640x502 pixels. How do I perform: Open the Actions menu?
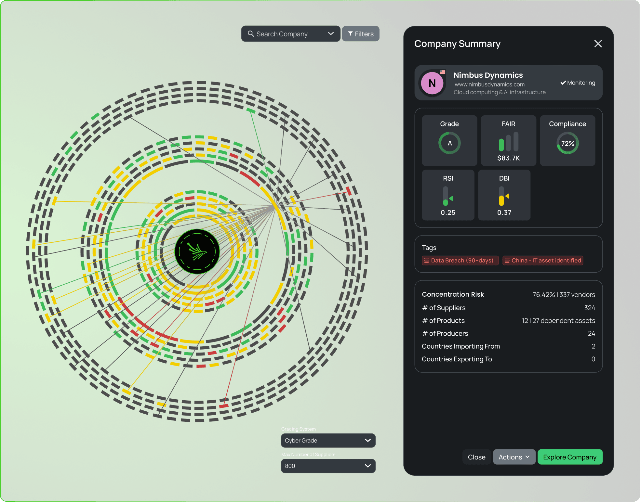(514, 457)
